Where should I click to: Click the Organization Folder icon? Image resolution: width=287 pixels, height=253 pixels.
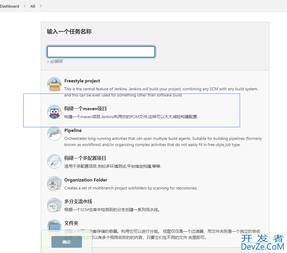point(54,183)
